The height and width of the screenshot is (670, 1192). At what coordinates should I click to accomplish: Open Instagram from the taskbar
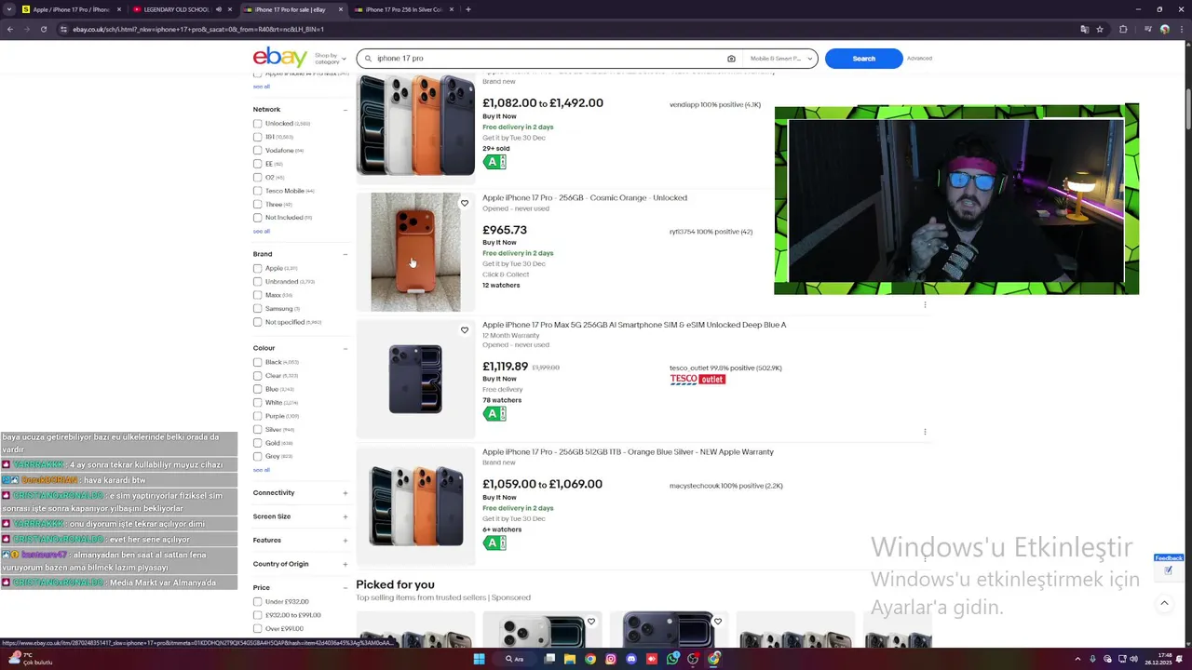click(x=611, y=659)
